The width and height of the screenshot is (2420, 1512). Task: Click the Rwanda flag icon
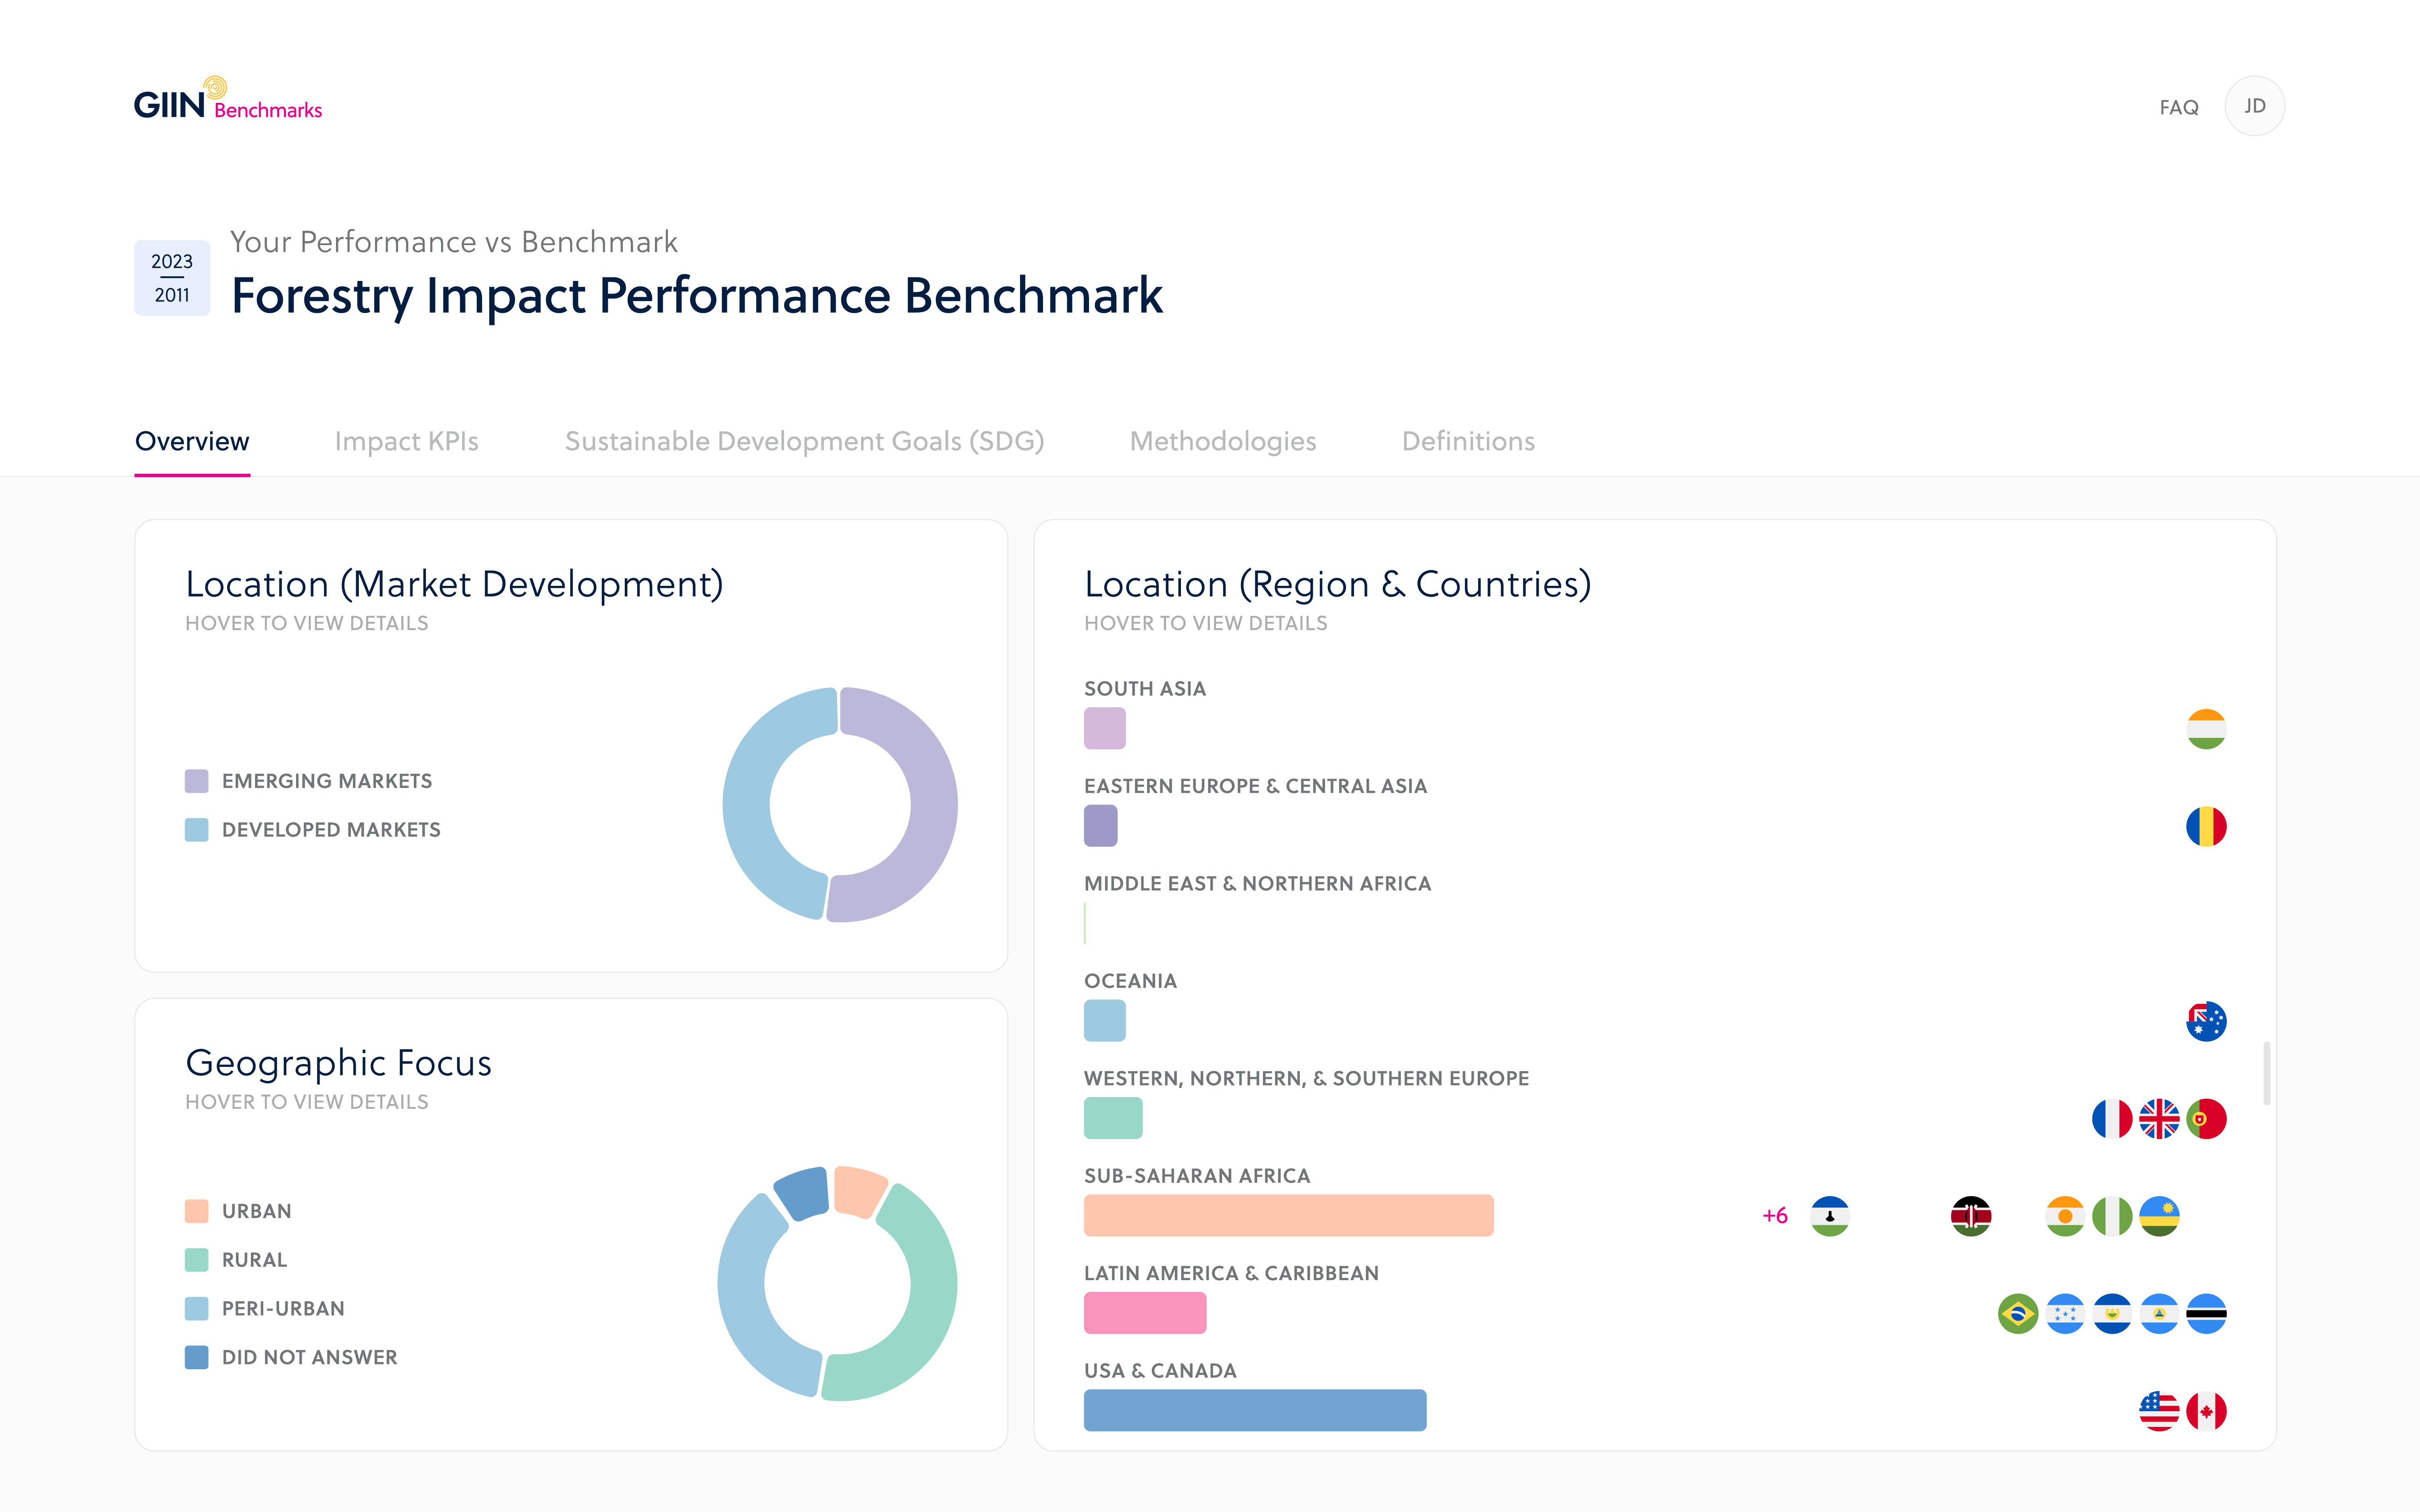(2159, 1216)
